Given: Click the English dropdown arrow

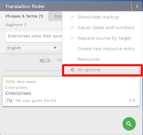Looking at the screenshot, I should click(55, 48).
